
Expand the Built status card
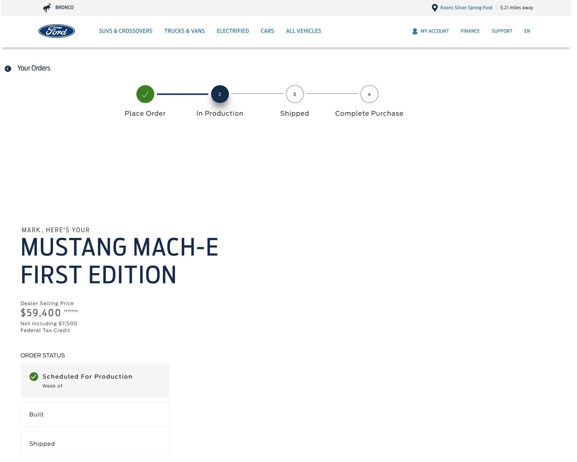click(x=95, y=415)
